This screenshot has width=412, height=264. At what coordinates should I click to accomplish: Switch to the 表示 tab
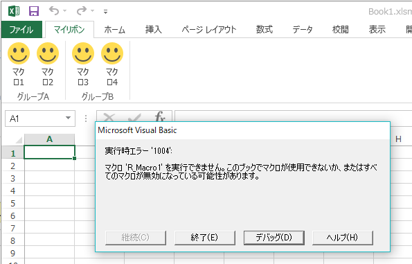click(377, 30)
